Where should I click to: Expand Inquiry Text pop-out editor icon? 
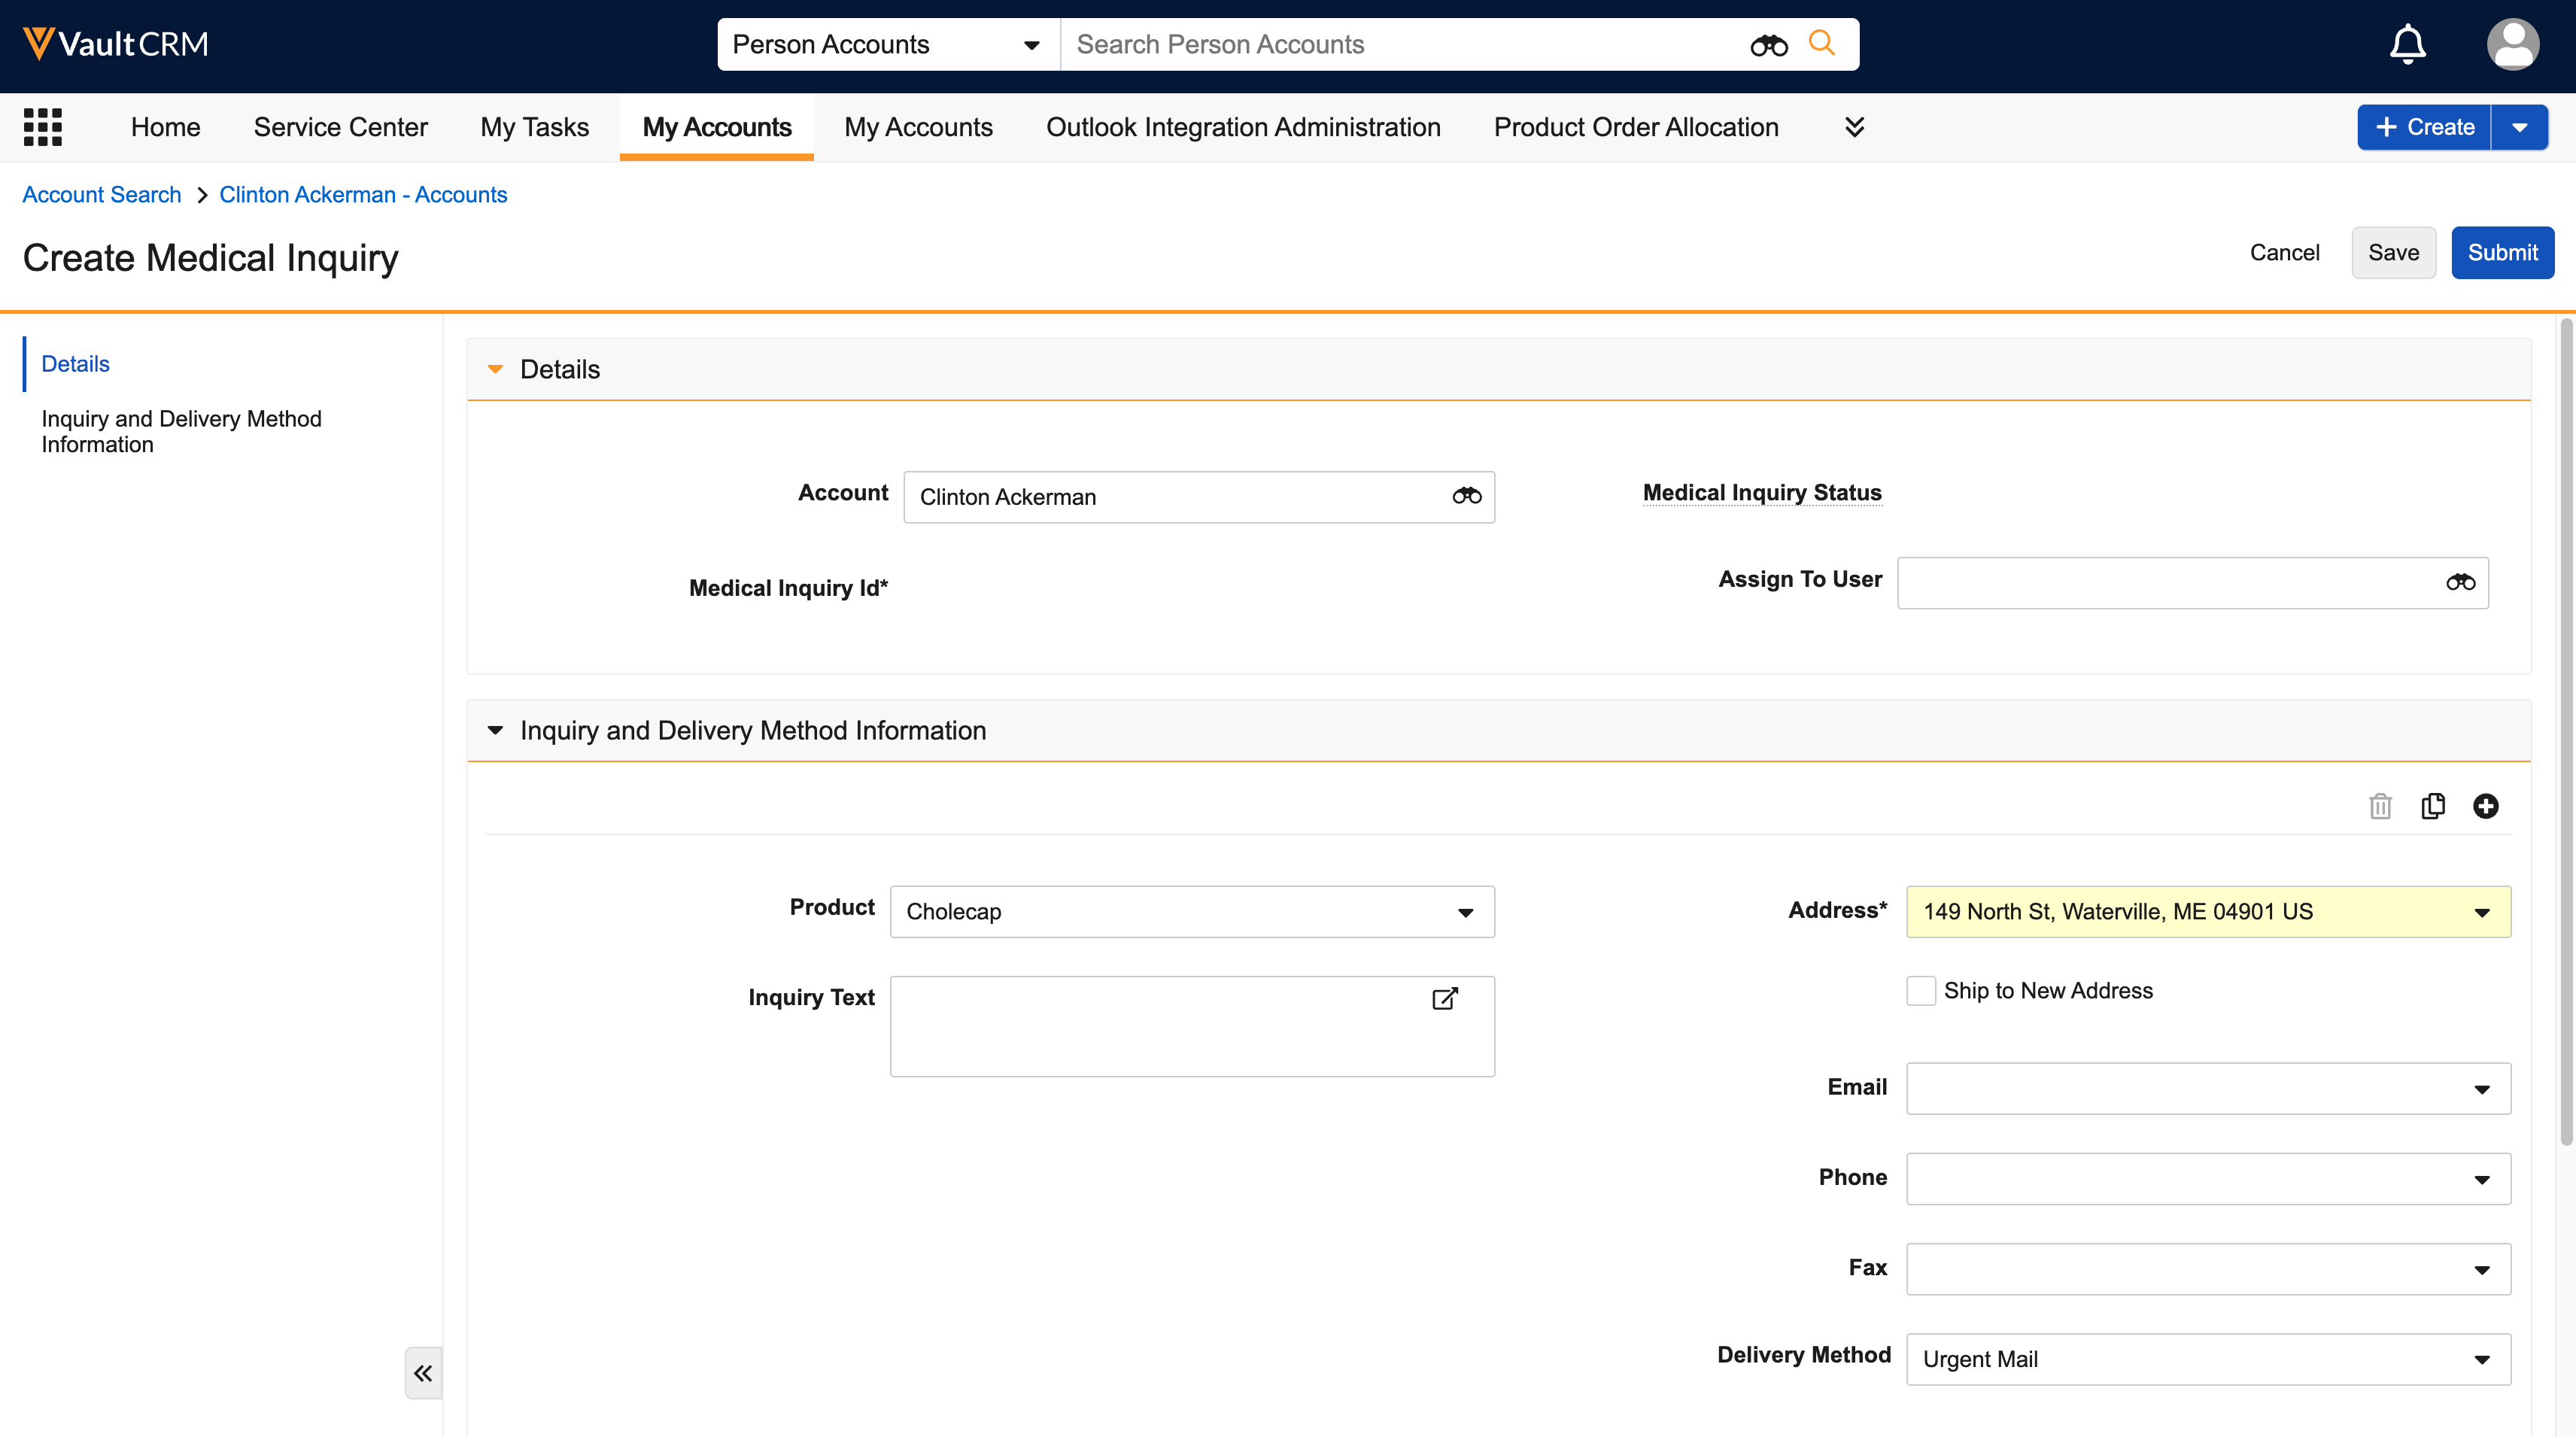click(x=1444, y=998)
